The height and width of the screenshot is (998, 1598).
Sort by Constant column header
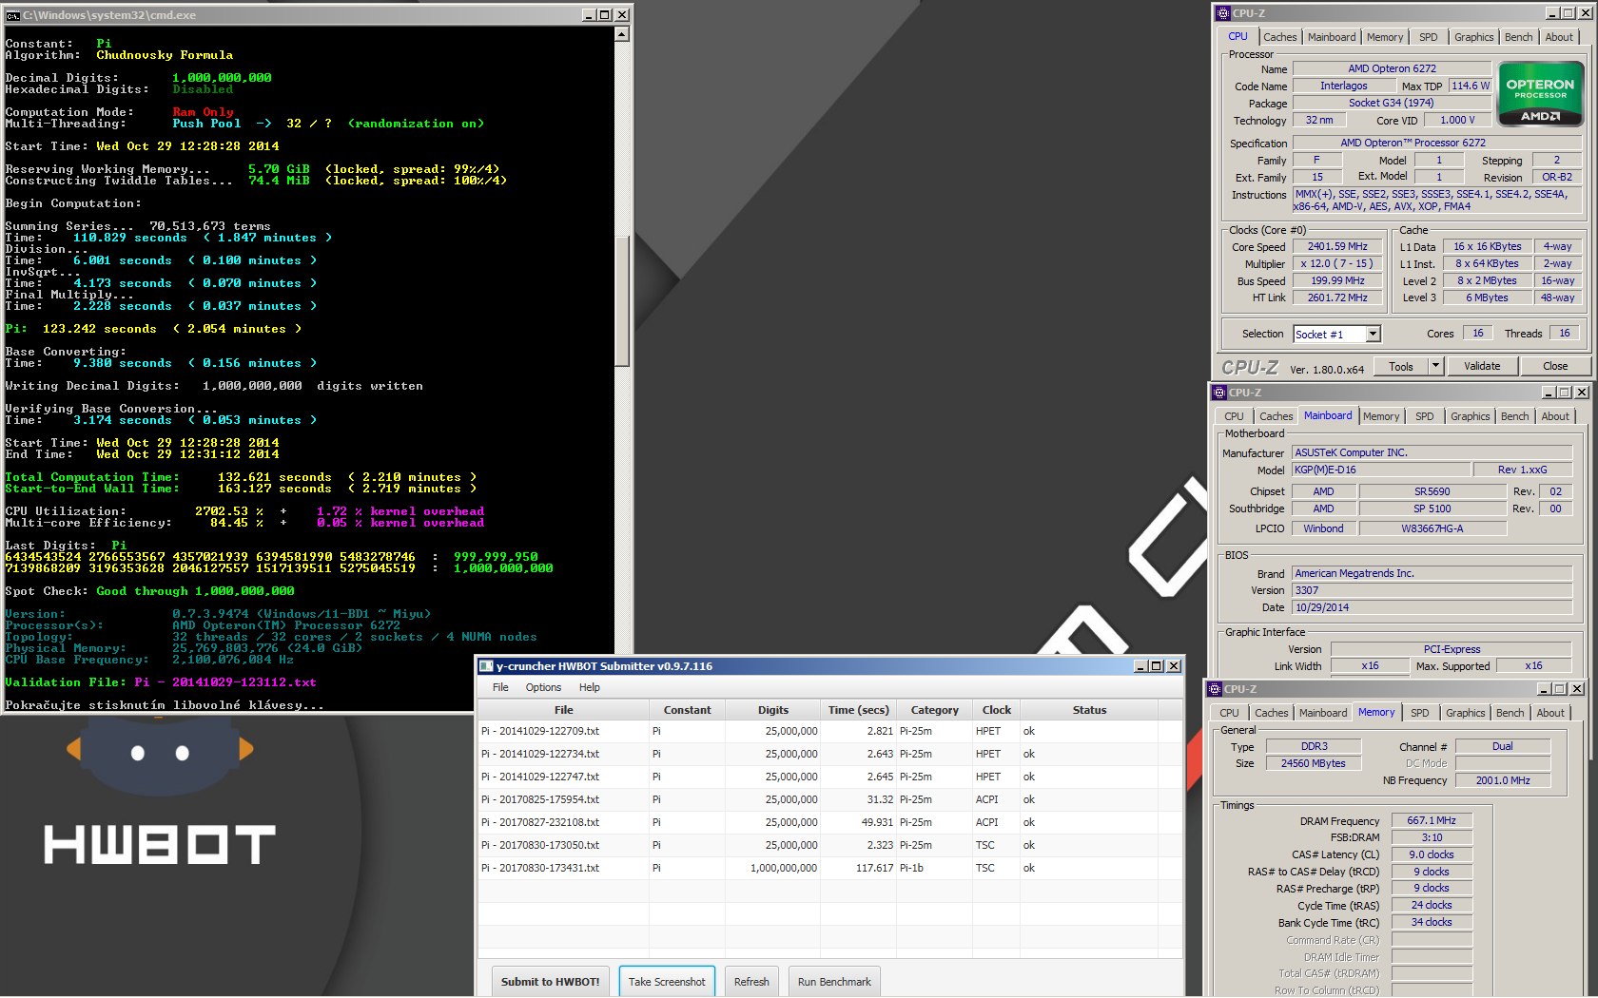(x=687, y=710)
